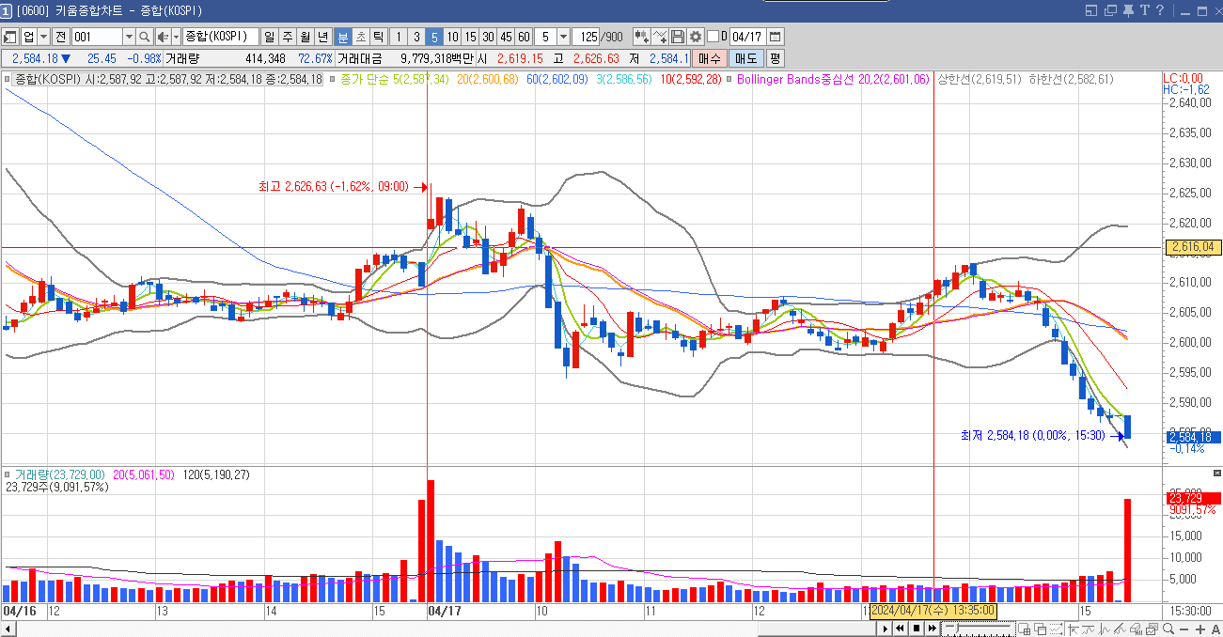Click the eraser with bars icon
1223x637 pixels.
coord(1137,629)
